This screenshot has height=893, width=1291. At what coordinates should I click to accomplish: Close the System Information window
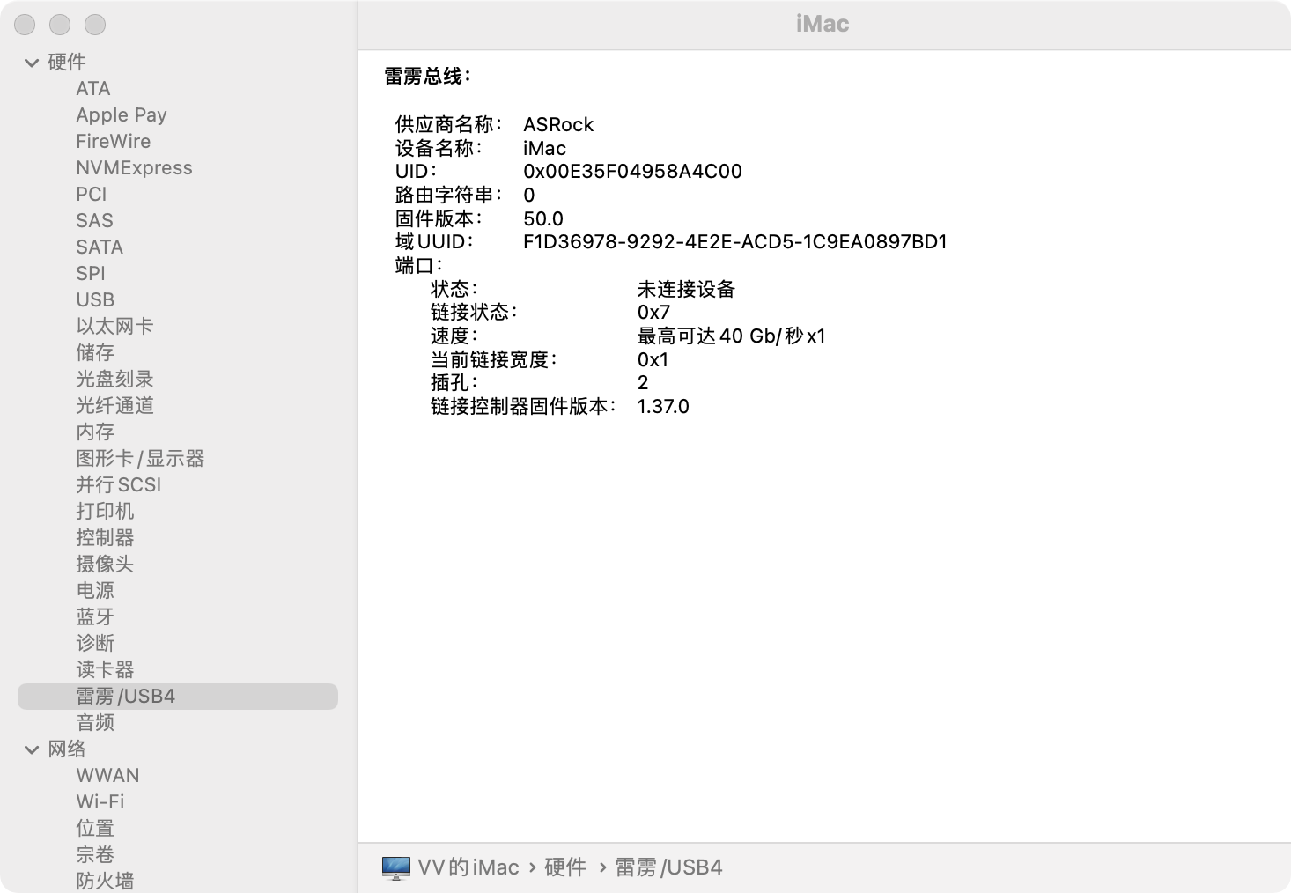coord(25,25)
